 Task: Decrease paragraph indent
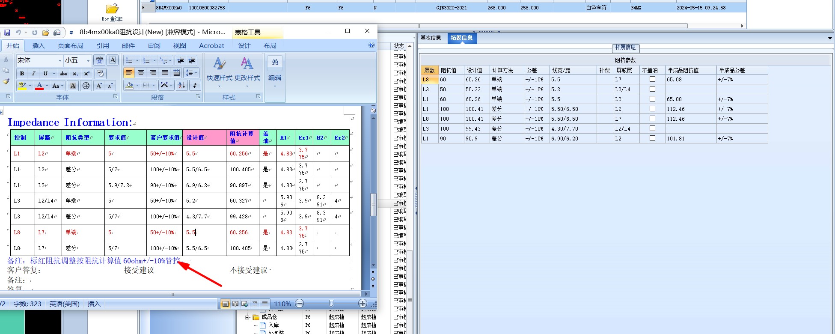181,60
